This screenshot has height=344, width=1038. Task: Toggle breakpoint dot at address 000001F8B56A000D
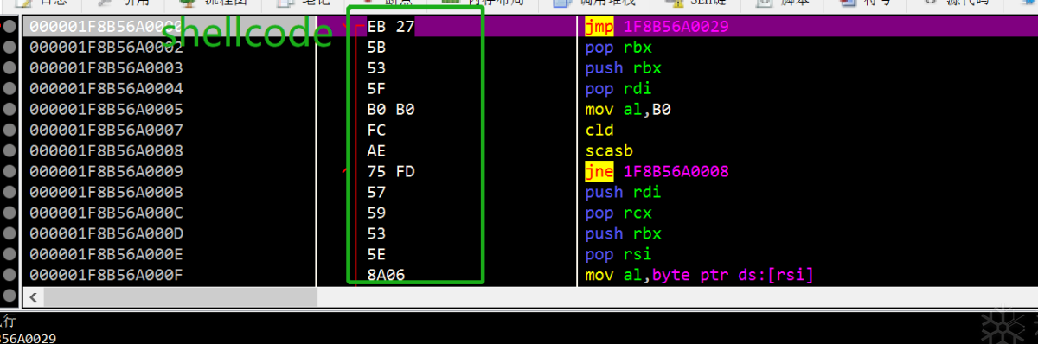point(10,234)
